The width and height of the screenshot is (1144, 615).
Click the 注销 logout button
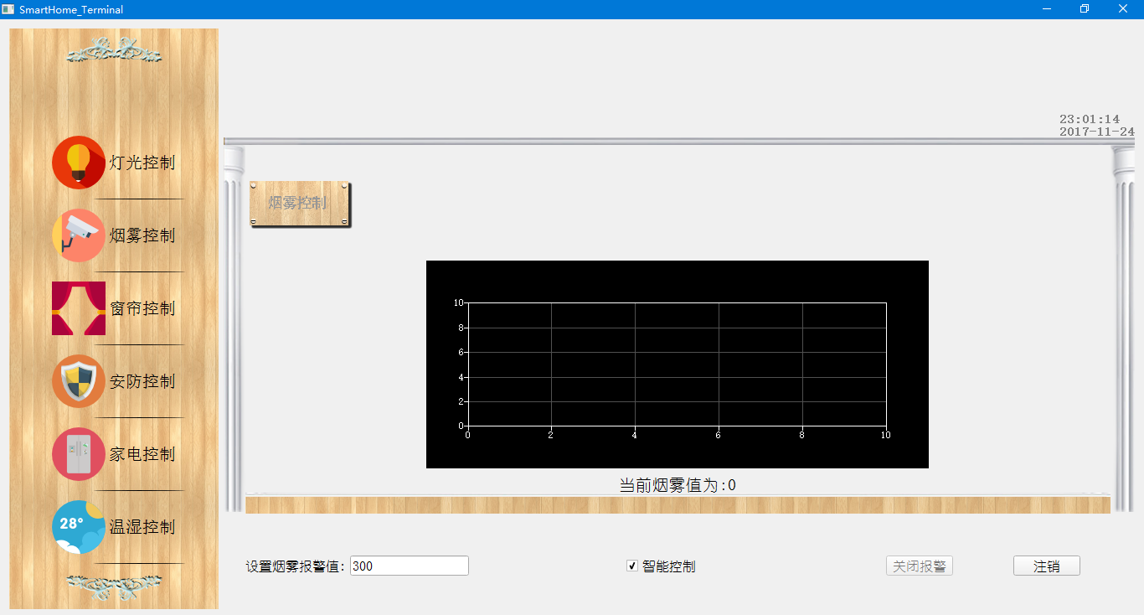tap(1046, 566)
